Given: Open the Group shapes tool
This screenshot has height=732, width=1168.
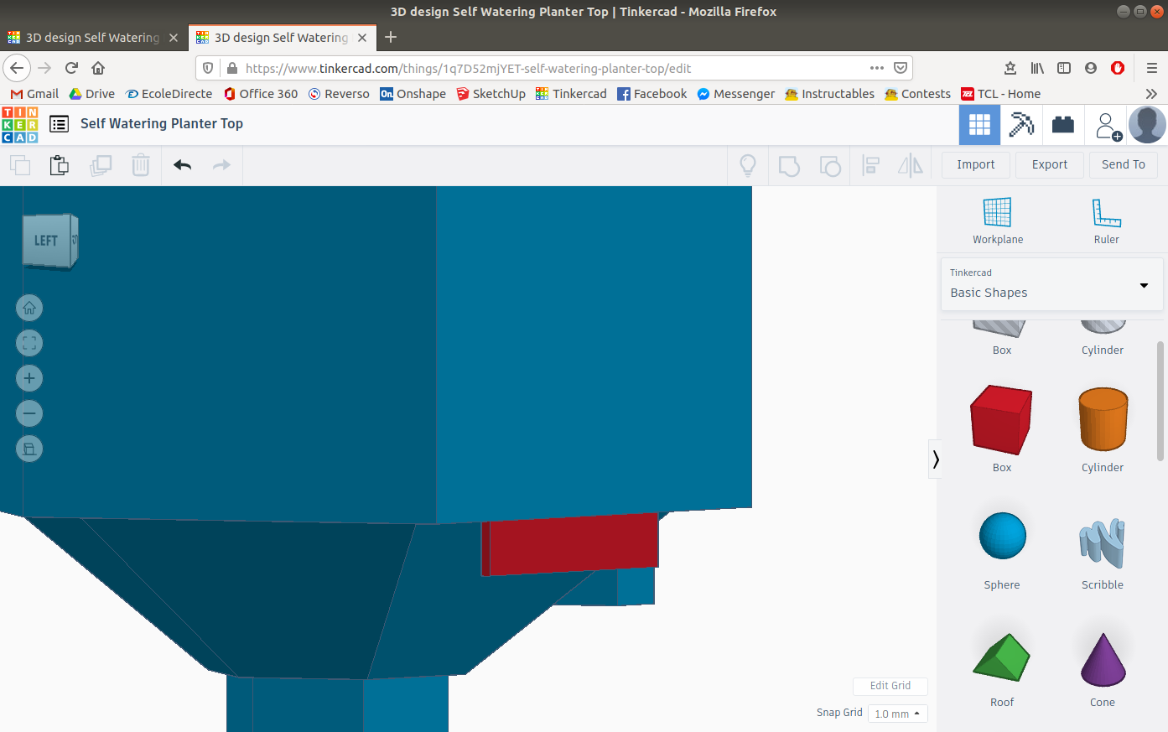Looking at the screenshot, I should (x=789, y=165).
